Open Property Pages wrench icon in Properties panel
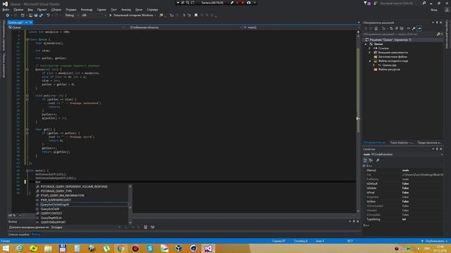The width and height of the screenshot is (451, 253). [378, 160]
